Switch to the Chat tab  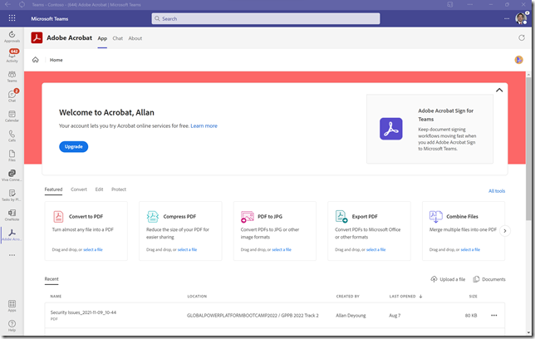(118, 38)
